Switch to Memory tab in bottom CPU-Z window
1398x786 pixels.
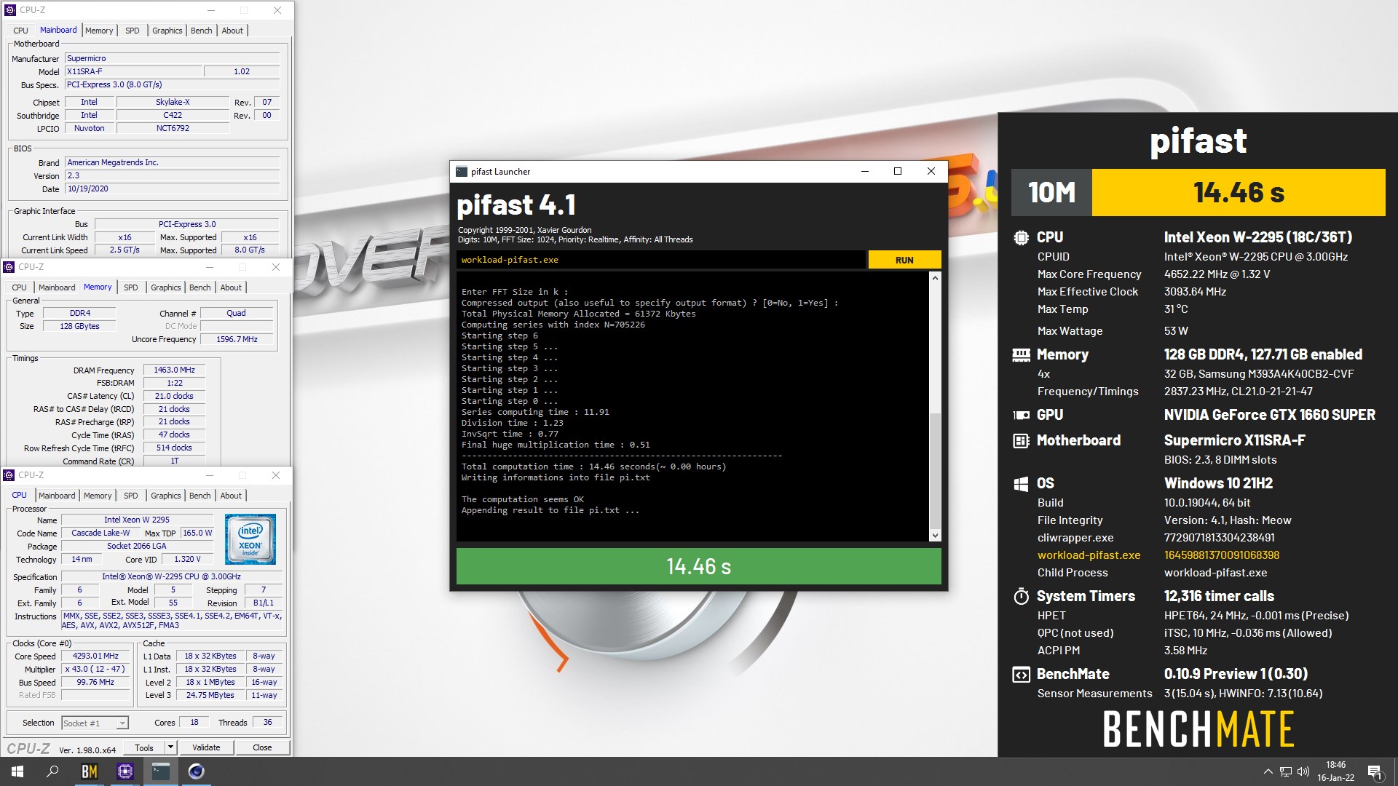coord(98,496)
